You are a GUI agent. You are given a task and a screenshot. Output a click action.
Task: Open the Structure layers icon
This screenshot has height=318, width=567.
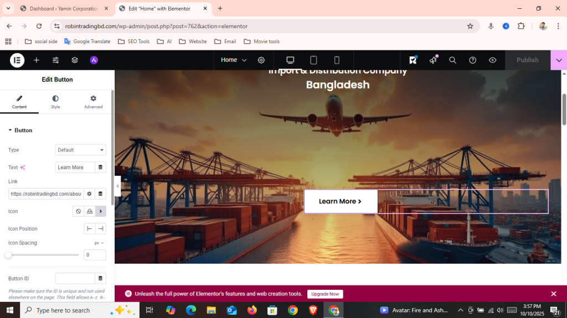(75, 60)
